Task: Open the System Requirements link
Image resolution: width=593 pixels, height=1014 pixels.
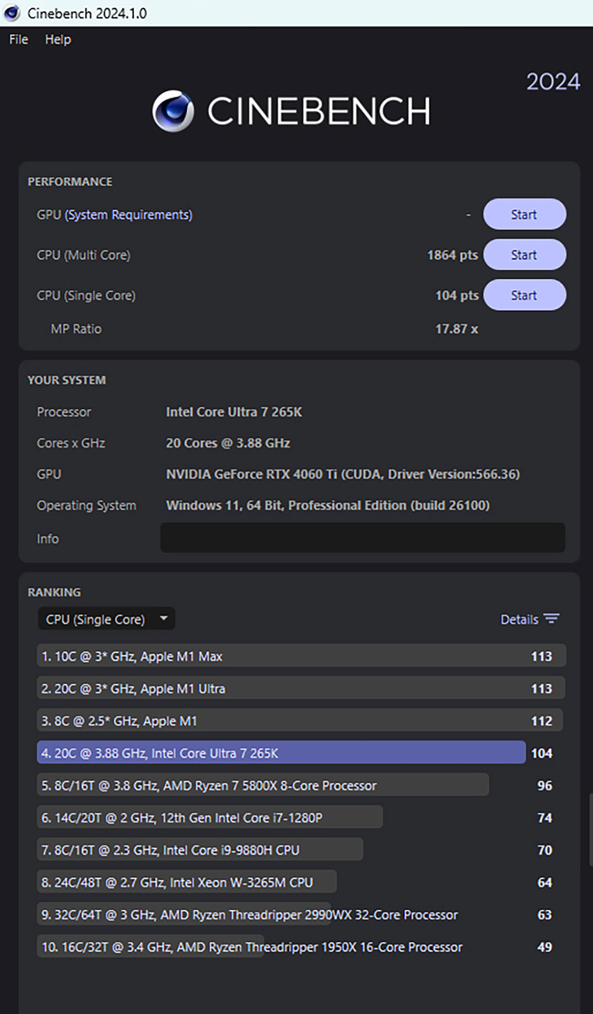Action: coord(129,215)
